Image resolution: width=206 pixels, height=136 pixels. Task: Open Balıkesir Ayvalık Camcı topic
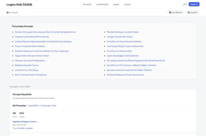coord(27,65)
